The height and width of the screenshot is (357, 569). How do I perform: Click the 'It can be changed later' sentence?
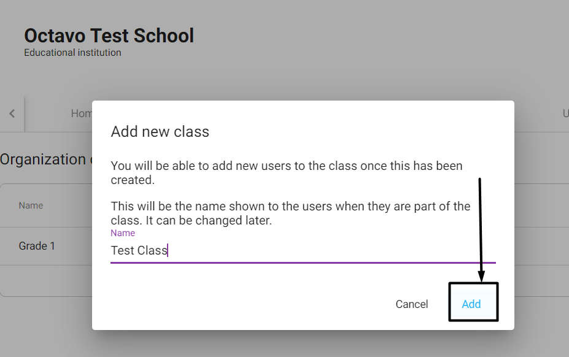(209, 221)
